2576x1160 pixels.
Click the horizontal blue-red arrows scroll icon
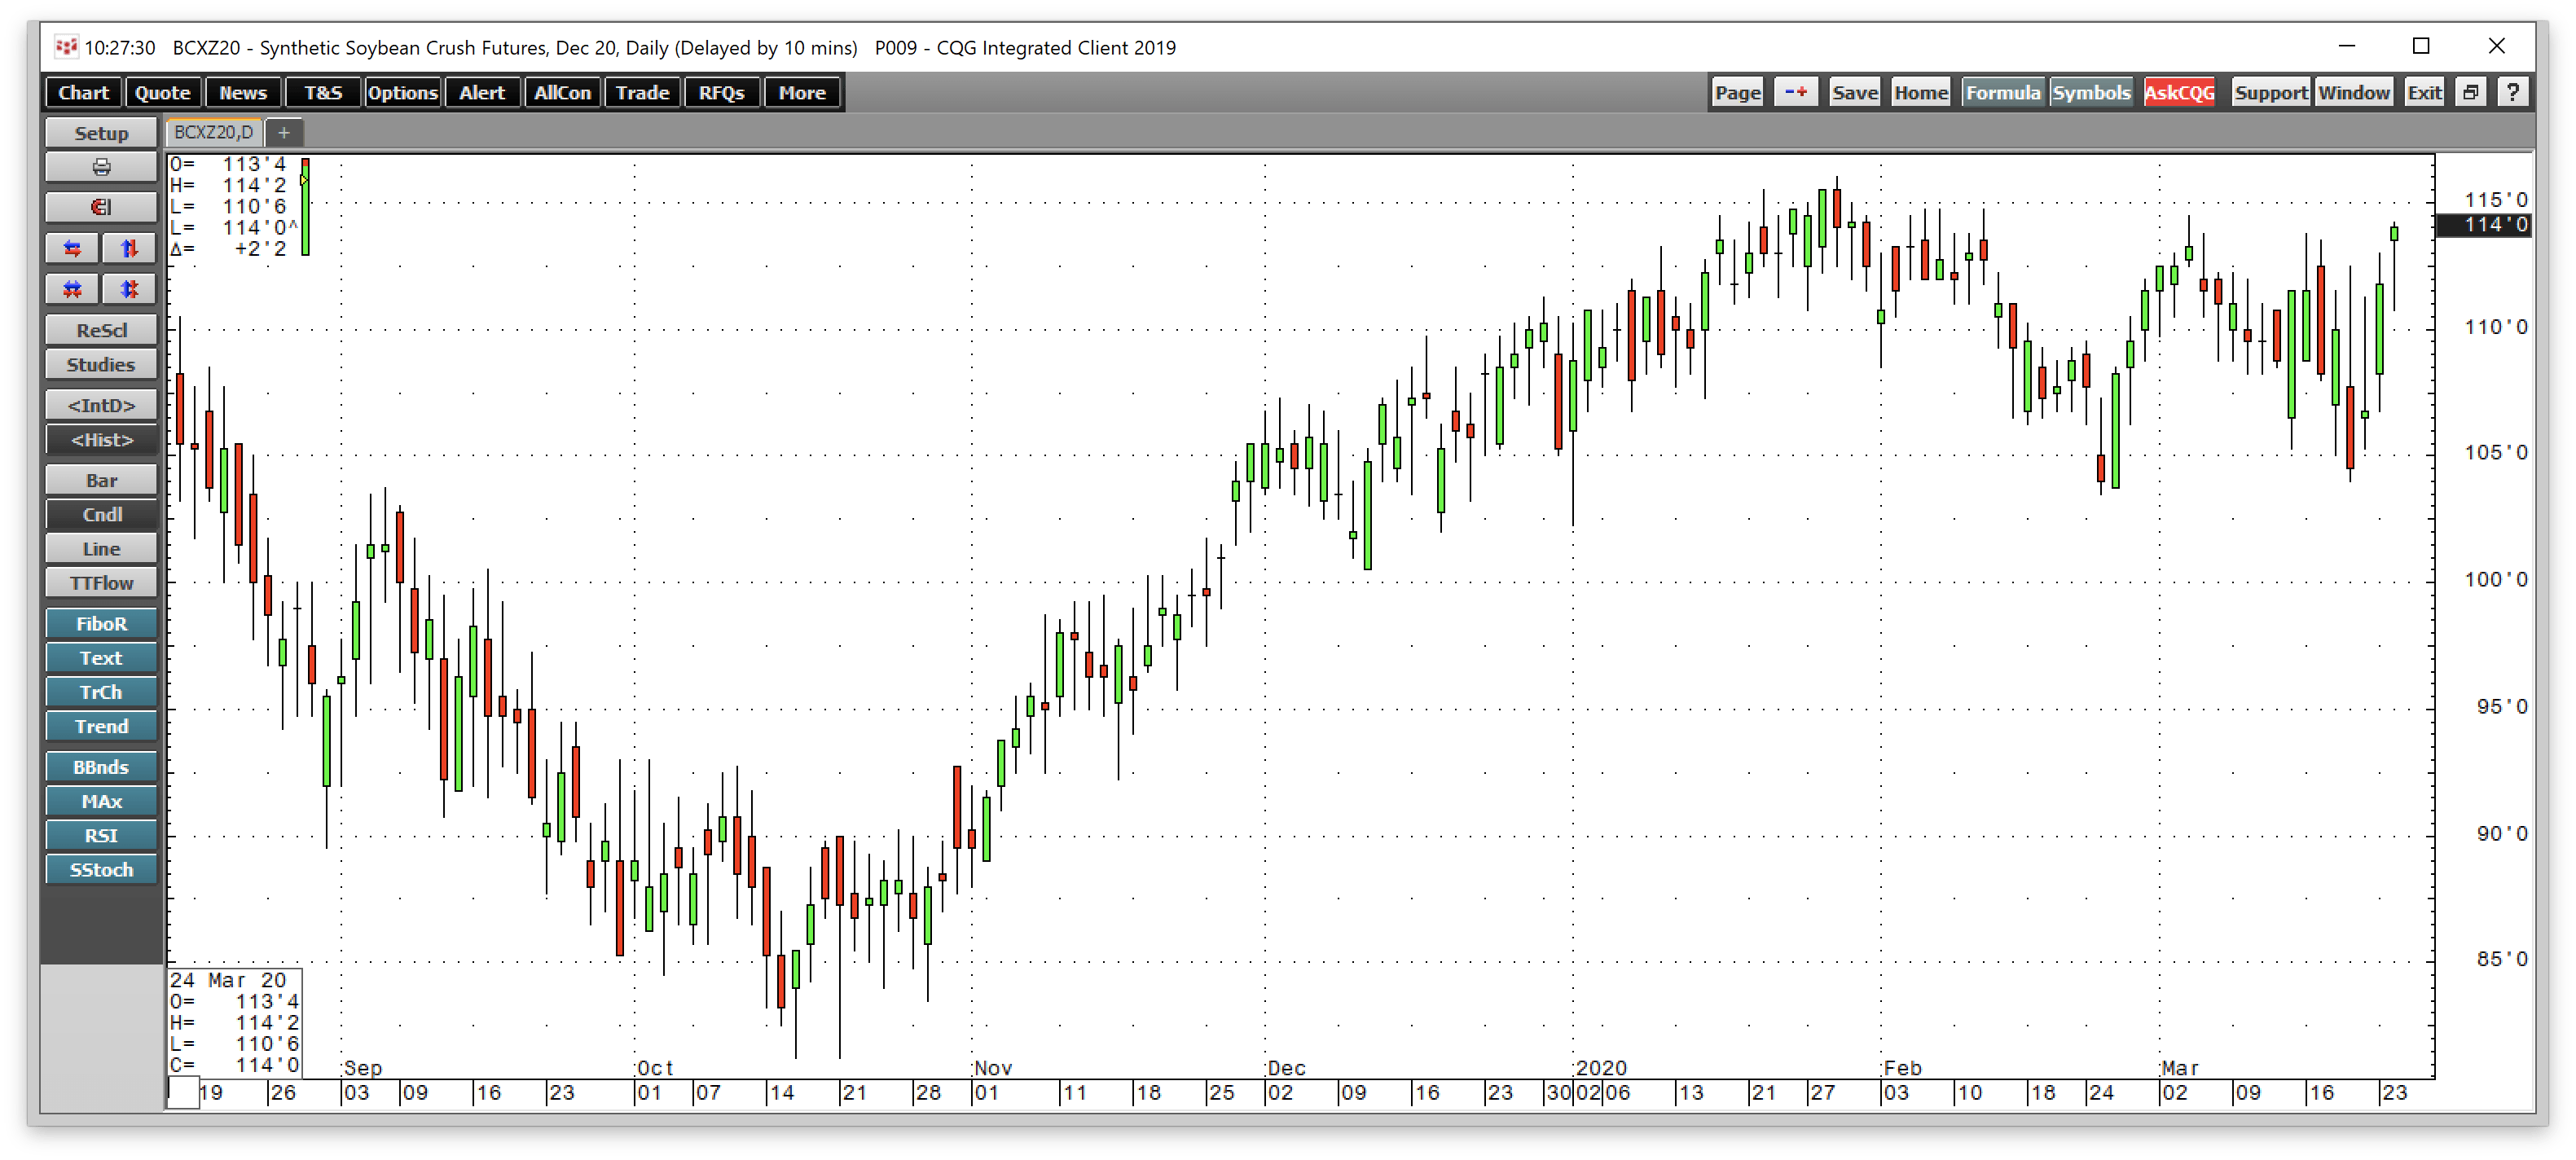[x=72, y=248]
